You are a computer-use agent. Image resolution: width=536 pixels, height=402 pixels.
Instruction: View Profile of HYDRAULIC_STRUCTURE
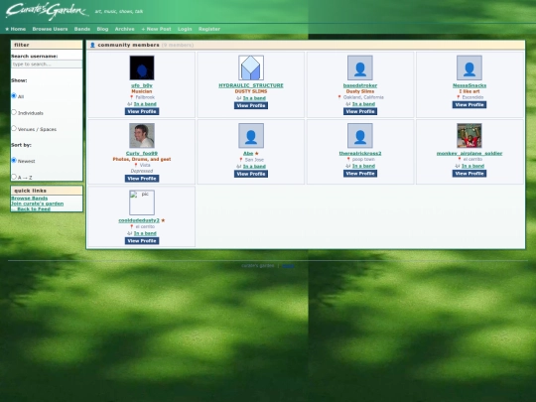251,105
